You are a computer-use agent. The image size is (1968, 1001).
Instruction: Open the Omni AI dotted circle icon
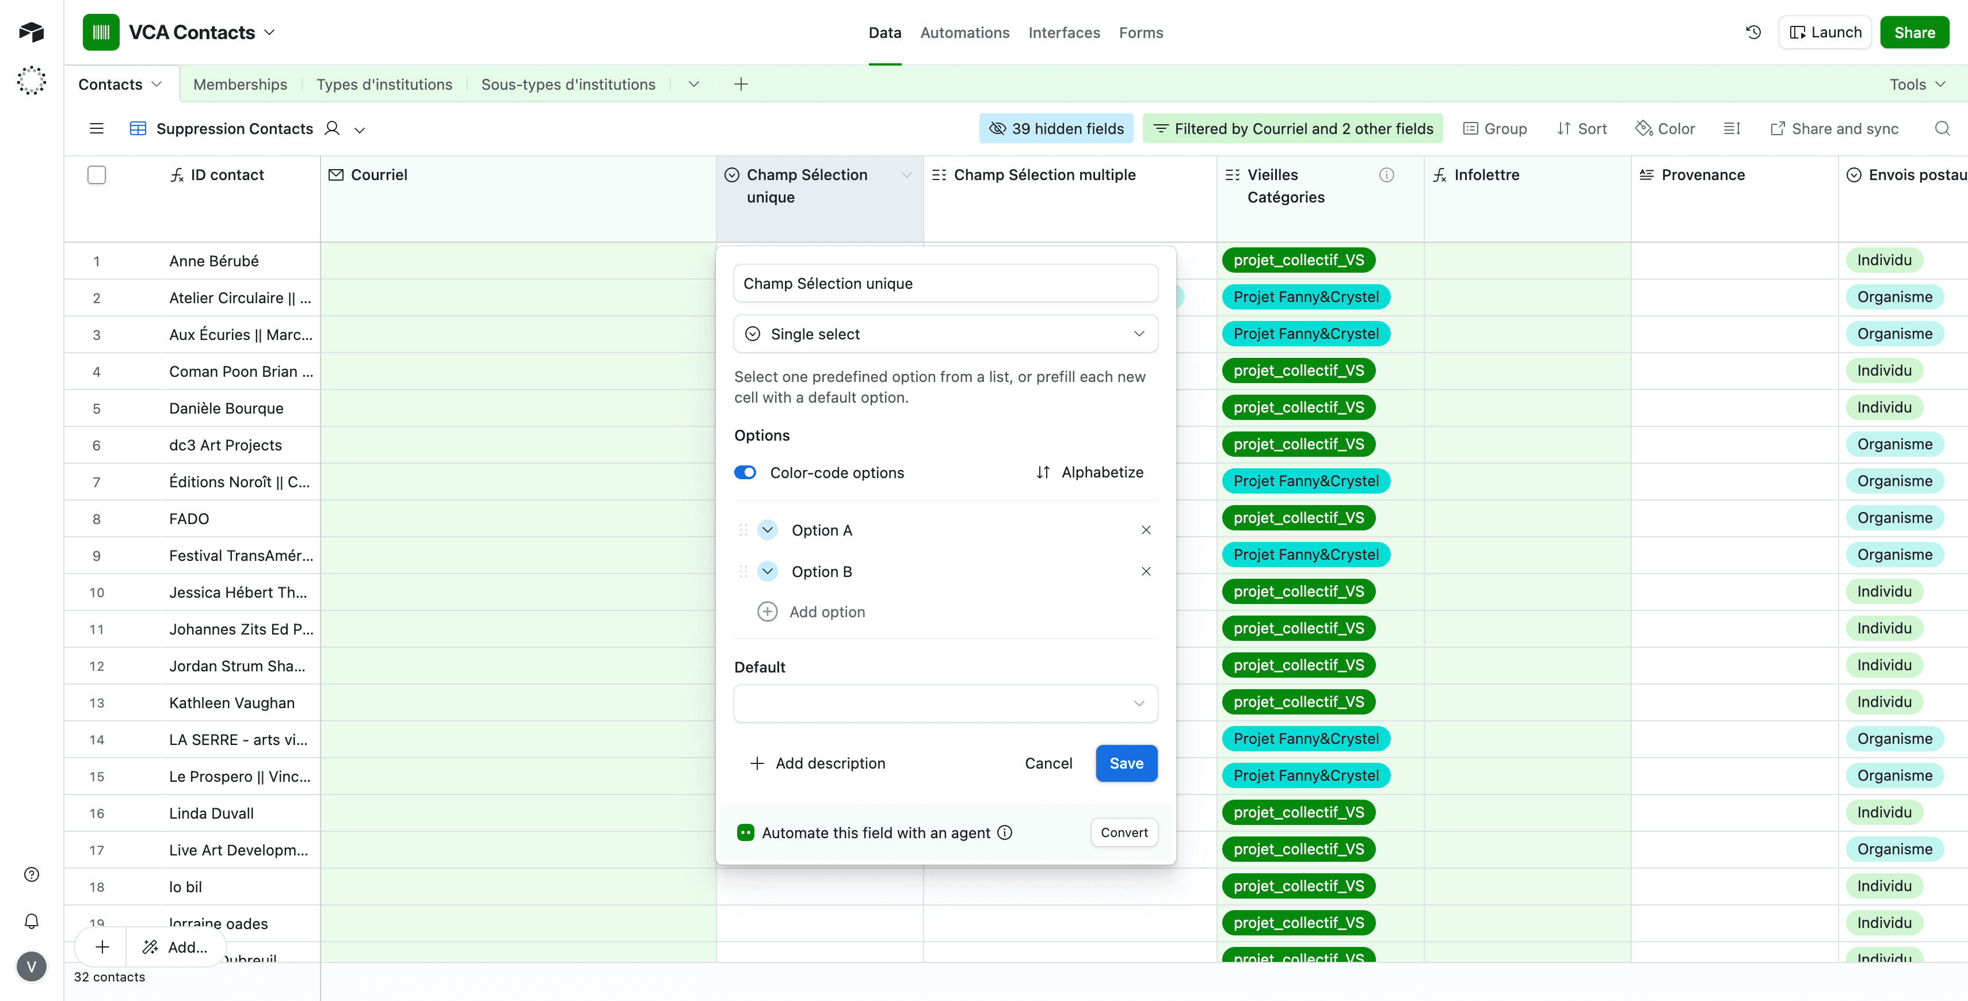pos(31,80)
